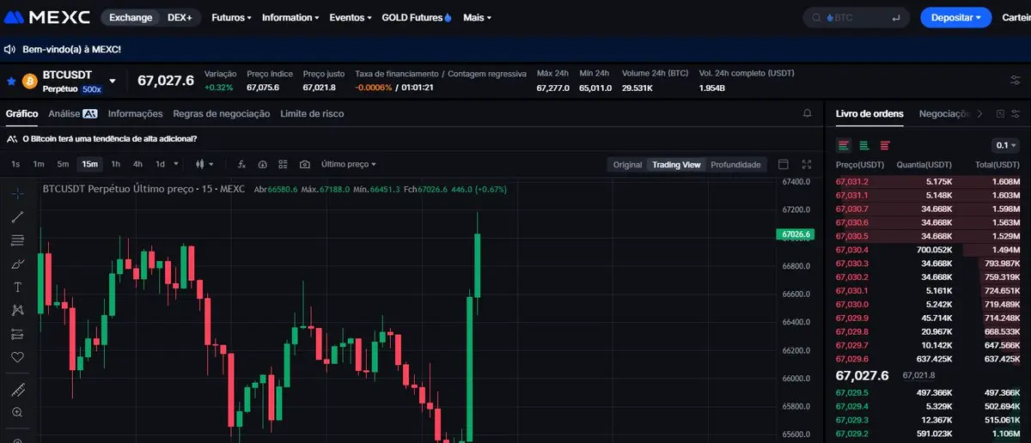
Task: Open the Eventos dropdown menu
Action: click(x=351, y=17)
